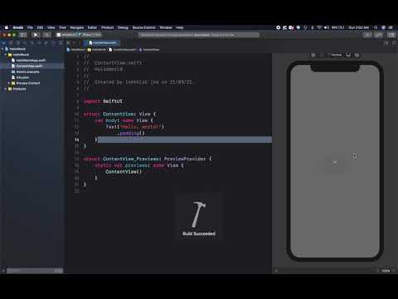Viewport: 398px width, 299px height.
Task: Click the navigator filter field
Action: (35, 271)
